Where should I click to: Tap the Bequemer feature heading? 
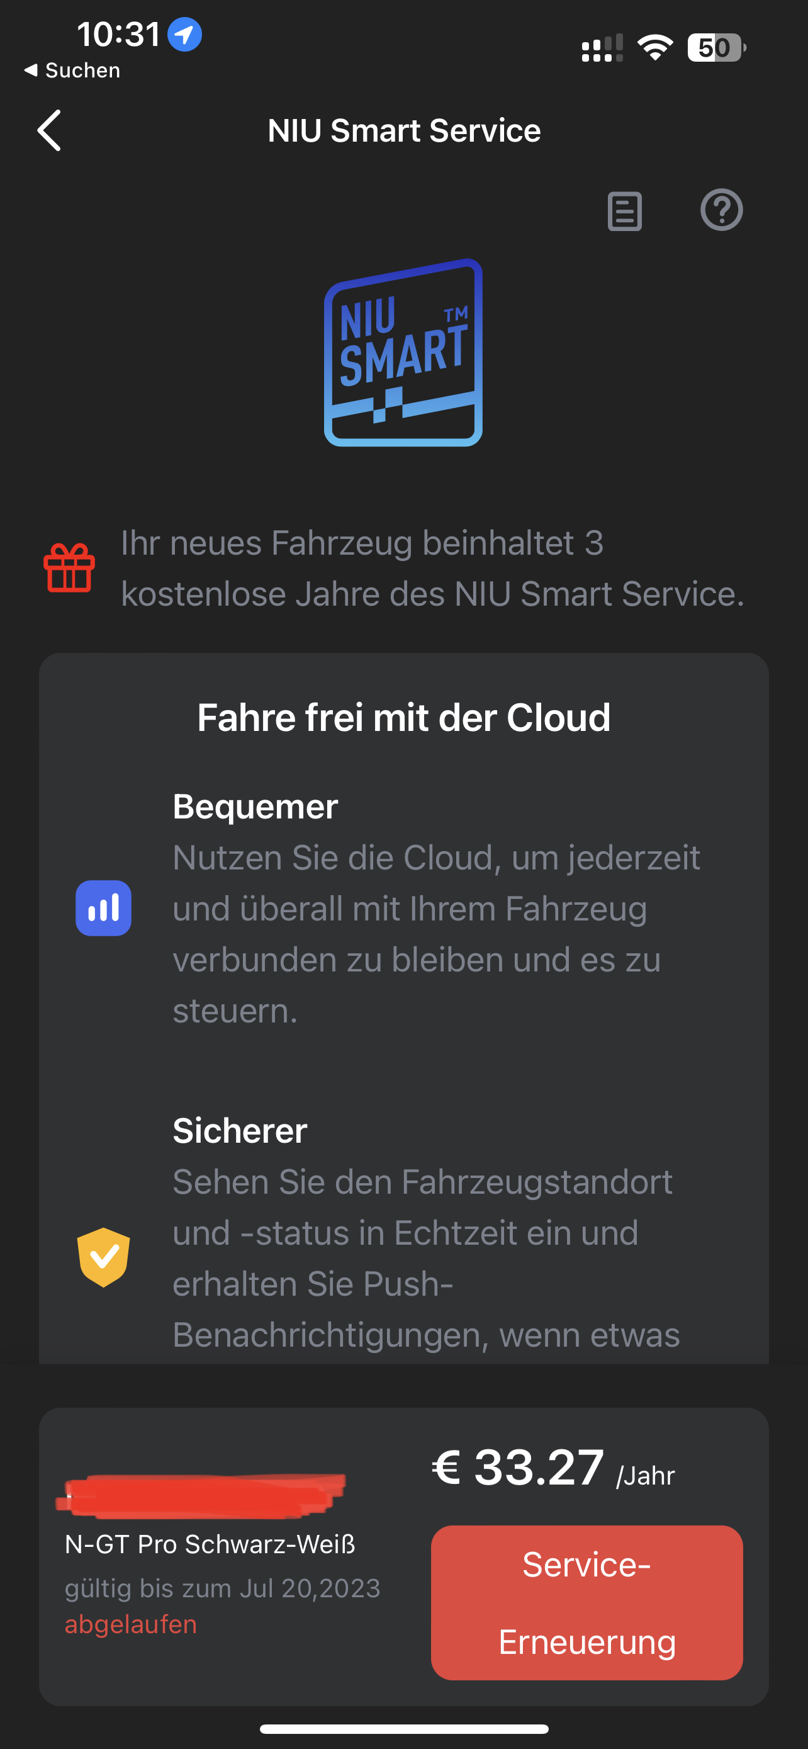coord(255,807)
